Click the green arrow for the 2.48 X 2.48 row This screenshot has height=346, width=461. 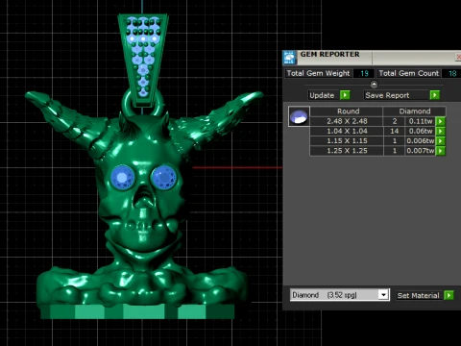pos(441,121)
